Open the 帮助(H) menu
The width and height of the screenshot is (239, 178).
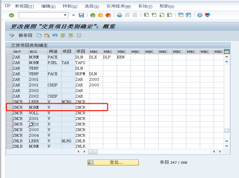click(x=167, y=6)
